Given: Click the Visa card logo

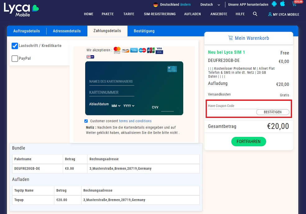Looking at the screenshot, I should 159,50.
